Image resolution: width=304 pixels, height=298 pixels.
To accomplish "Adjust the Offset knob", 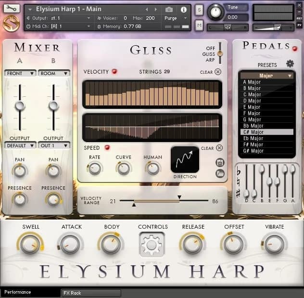I will click(233, 245).
